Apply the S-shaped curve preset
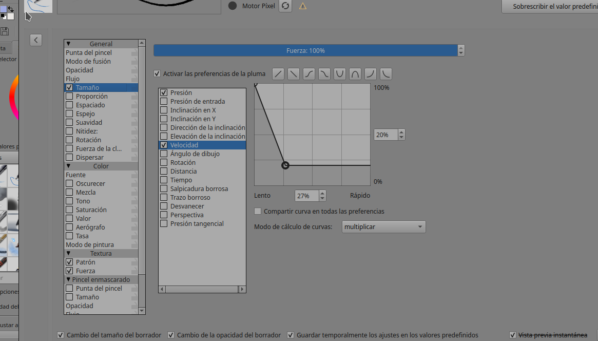The height and width of the screenshot is (341, 598). coord(308,74)
